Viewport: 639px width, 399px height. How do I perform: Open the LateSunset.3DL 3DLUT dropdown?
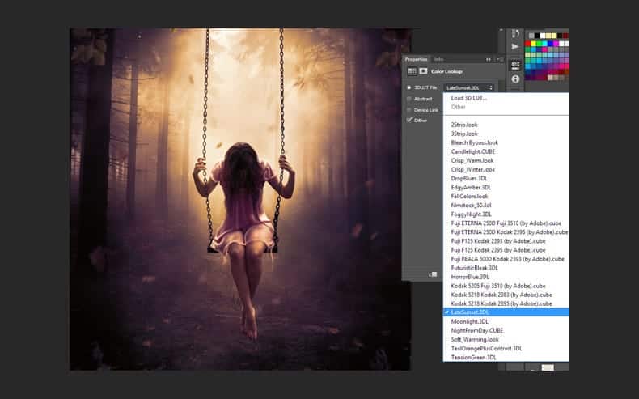pyautogui.click(x=469, y=87)
